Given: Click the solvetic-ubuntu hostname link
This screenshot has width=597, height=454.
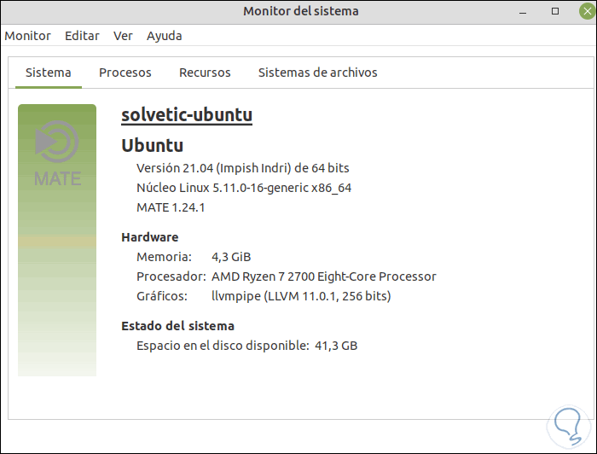Looking at the screenshot, I should 187,115.
